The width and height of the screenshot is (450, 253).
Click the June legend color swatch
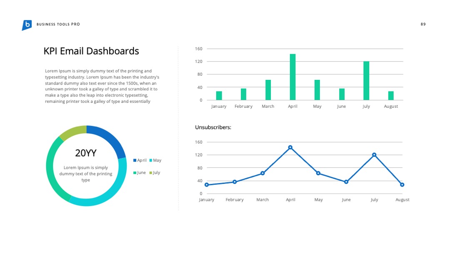135,173
